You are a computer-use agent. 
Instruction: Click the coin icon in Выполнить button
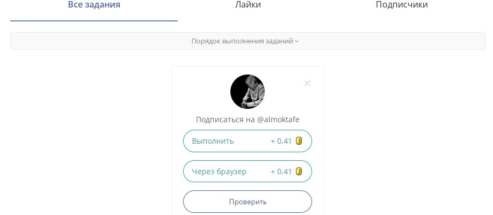(x=299, y=141)
